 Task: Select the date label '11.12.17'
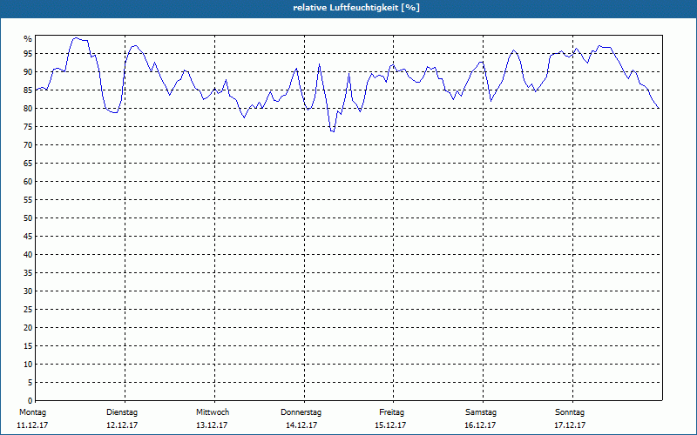[32, 425]
